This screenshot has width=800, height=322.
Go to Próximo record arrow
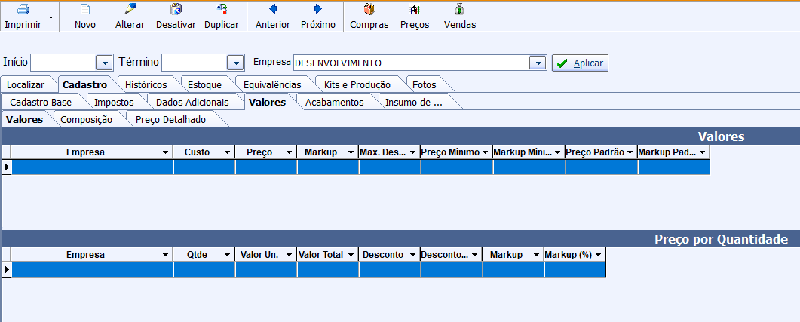pyautogui.click(x=317, y=10)
